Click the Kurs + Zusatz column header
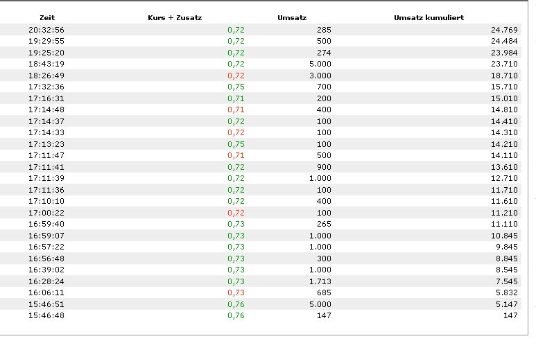 click(x=175, y=17)
